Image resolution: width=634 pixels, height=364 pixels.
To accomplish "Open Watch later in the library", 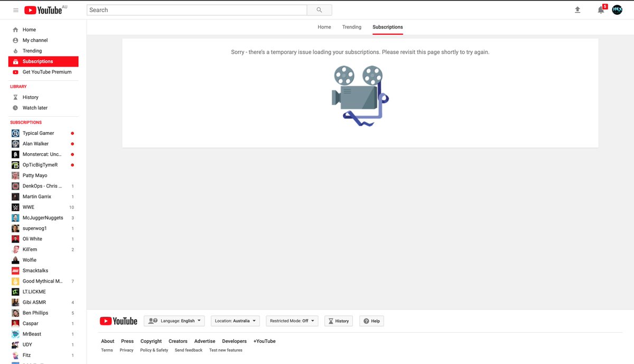I will coord(43,108).
